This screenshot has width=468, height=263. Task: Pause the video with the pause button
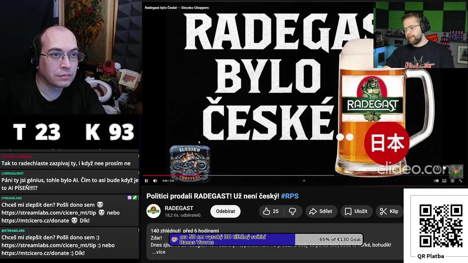[146, 181]
